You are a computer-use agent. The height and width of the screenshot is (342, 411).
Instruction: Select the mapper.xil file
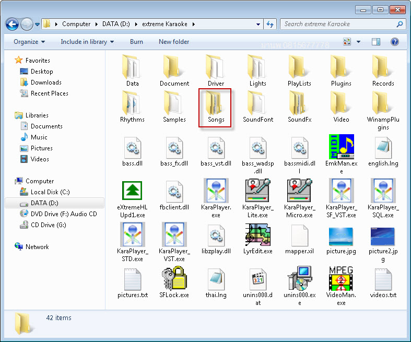pos(299,240)
